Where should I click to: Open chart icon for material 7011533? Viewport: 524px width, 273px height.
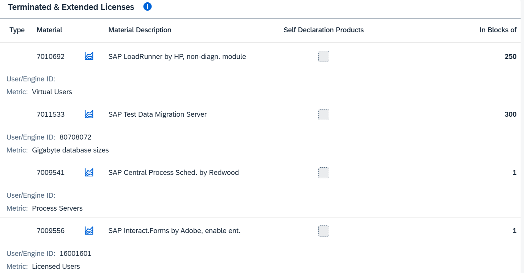[x=89, y=114]
